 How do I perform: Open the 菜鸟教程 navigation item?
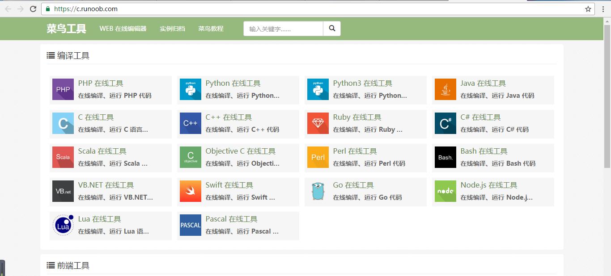[211, 29]
